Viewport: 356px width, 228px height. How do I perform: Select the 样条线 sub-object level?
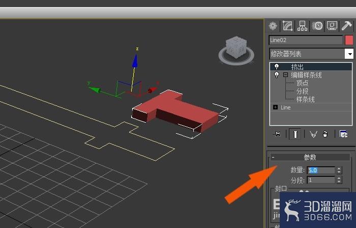[305, 99]
